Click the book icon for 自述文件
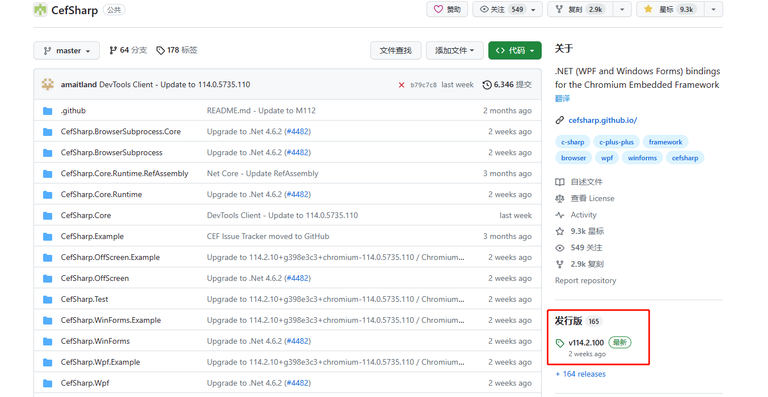The height and width of the screenshot is (397, 768). pos(560,182)
